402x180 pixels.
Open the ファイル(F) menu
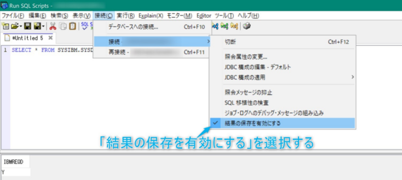coord(13,15)
